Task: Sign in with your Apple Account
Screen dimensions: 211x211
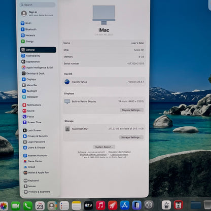Action: tap(37, 14)
